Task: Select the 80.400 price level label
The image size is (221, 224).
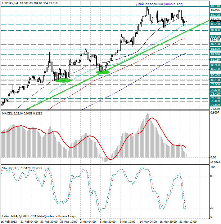Action: pos(215,75)
